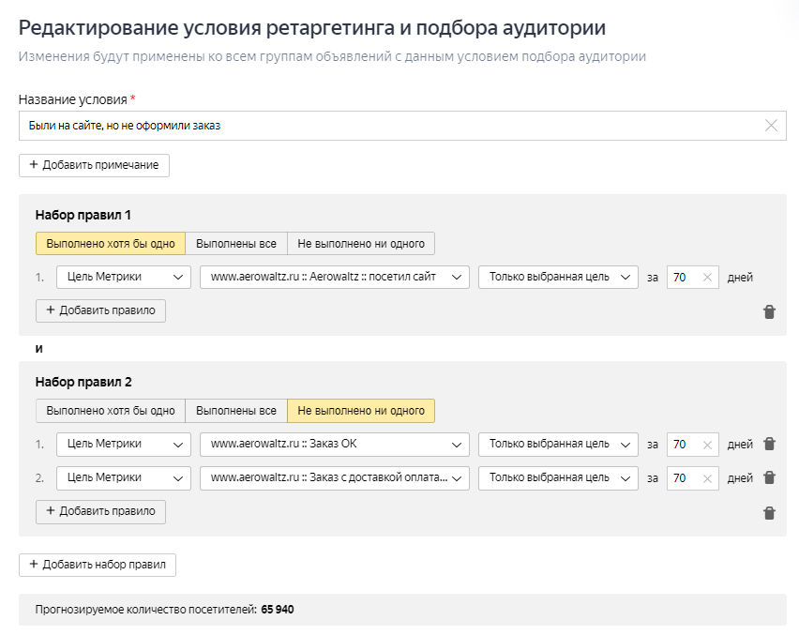The height and width of the screenshot is (635, 799).
Task: Add a rule to rule set 2
Action: coord(101,511)
